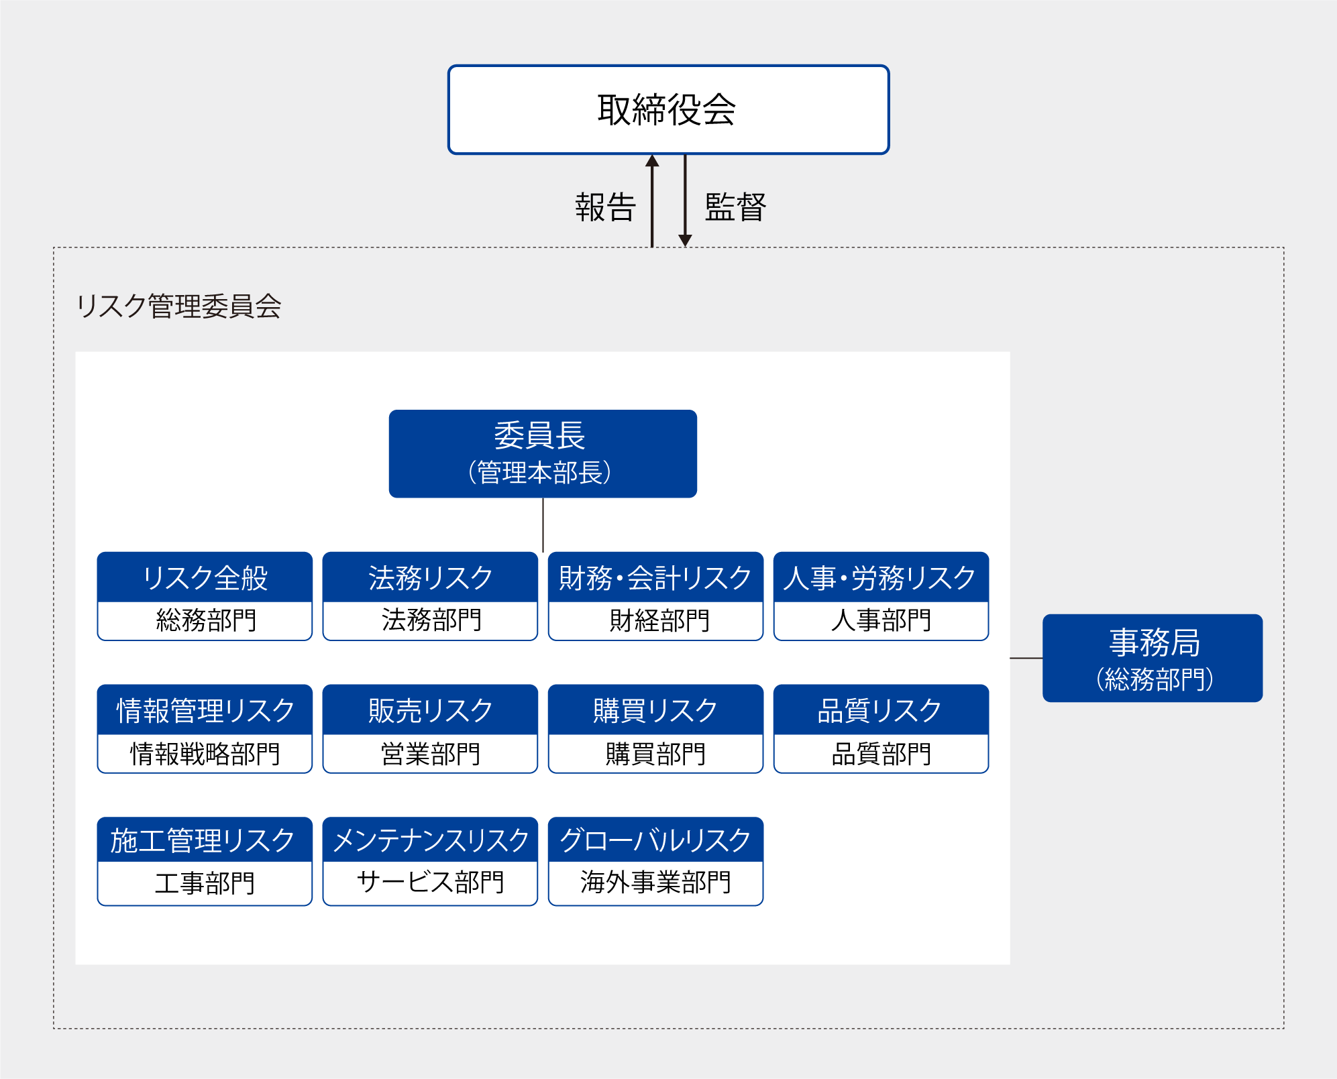Click the 監督 arrow label
This screenshot has height=1079, width=1337.
[x=735, y=207]
